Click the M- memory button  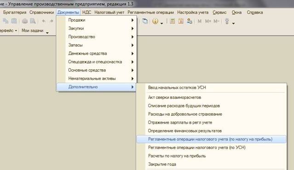216,21
